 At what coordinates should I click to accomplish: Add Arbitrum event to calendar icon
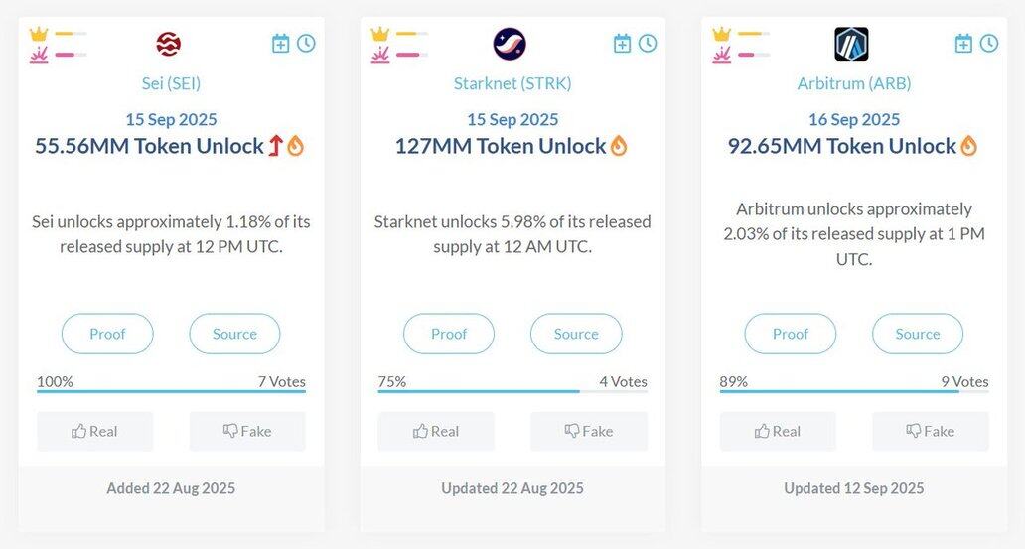click(x=963, y=43)
